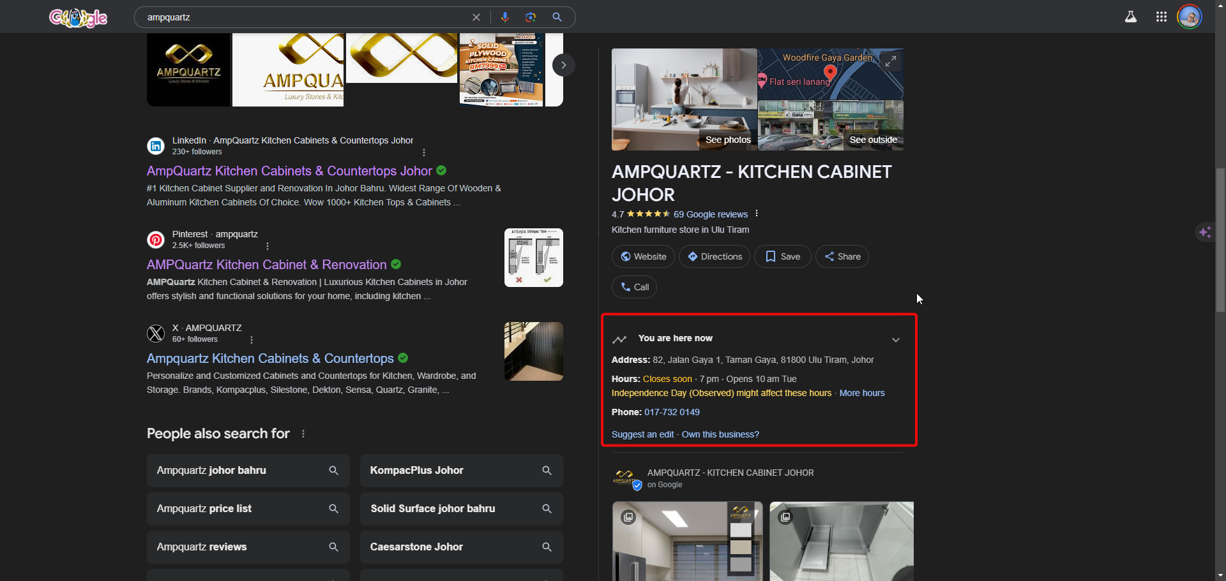Image resolution: width=1226 pixels, height=581 pixels.
Task: Open the Google account avatar
Action: pyautogui.click(x=1190, y=17)
